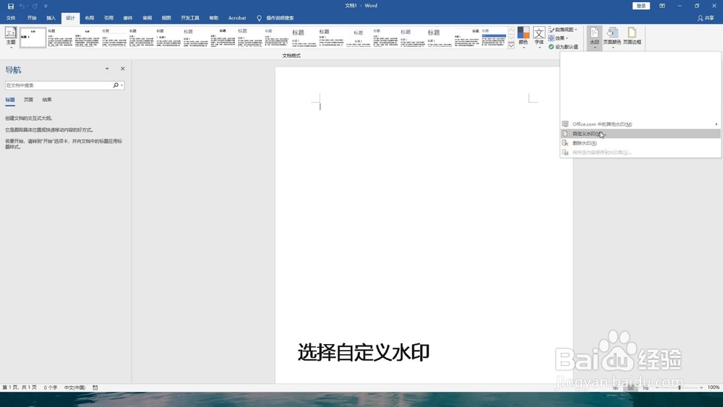Select the last blue-banded style thumbnail
723x407 pixels.
coord(494,38)
